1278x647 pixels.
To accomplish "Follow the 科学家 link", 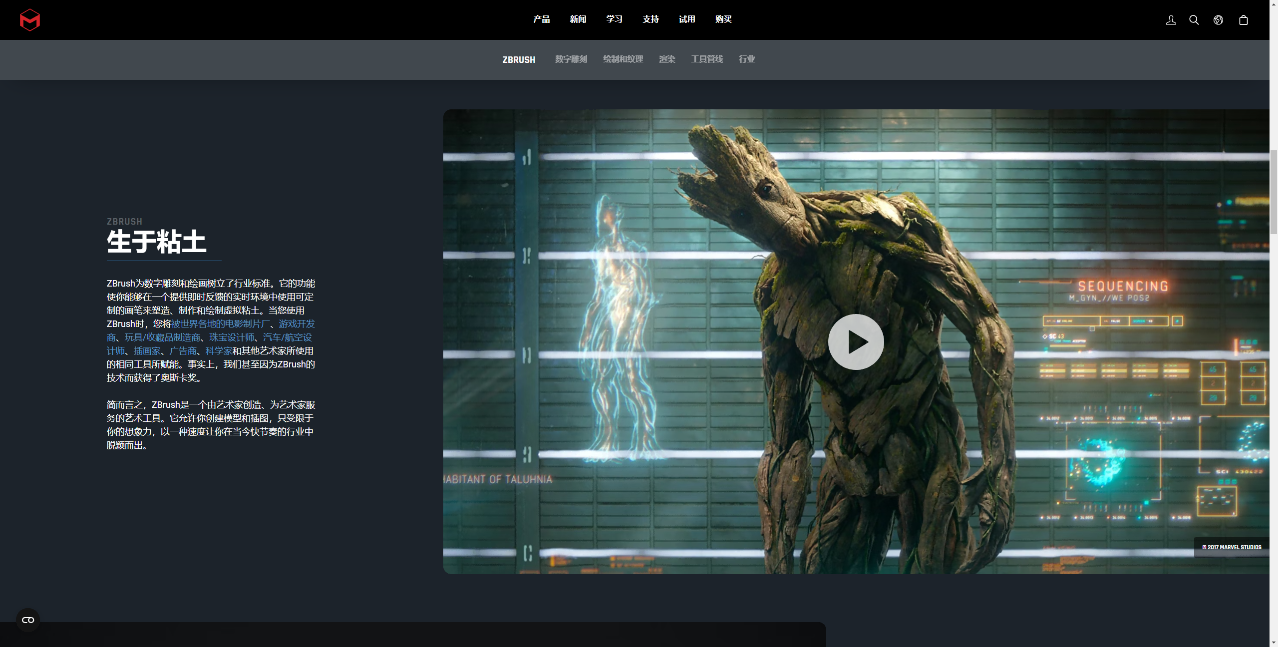I will pos(219,351).
